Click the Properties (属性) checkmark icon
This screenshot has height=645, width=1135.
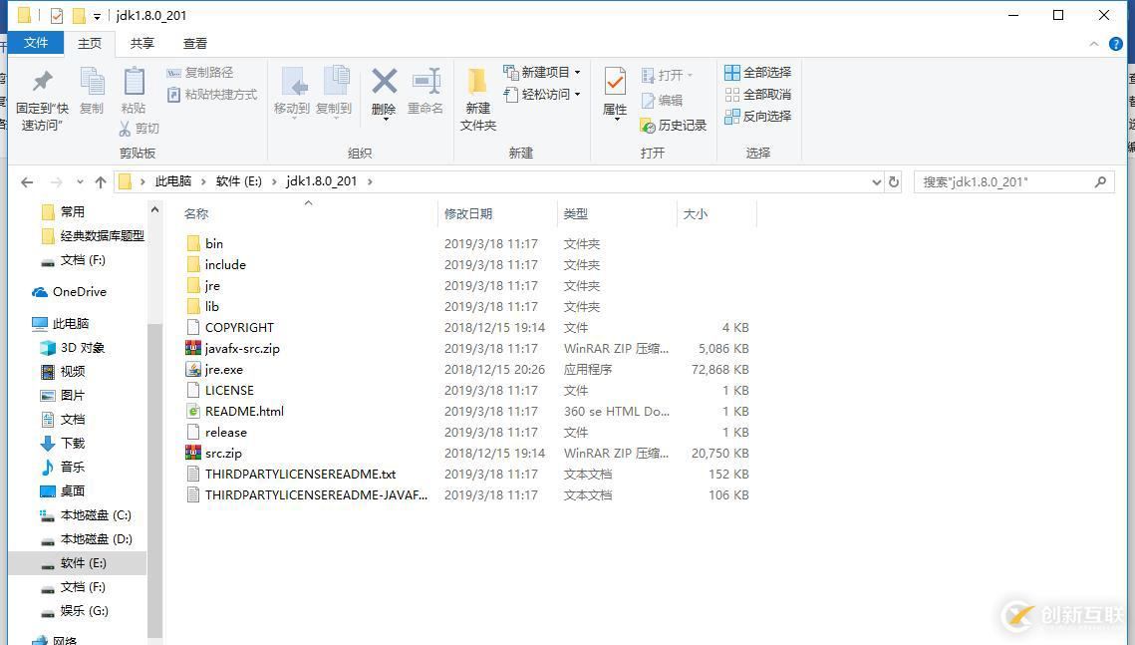(615, 82)
